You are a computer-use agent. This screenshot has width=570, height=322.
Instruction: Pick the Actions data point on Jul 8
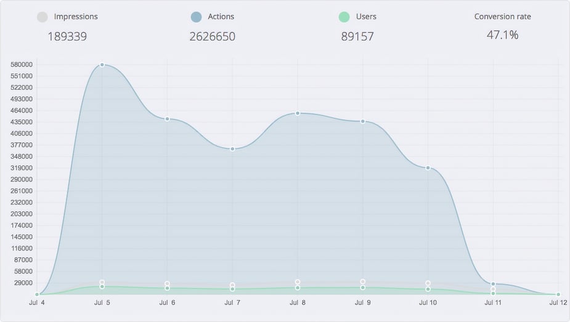pos(298,113)
